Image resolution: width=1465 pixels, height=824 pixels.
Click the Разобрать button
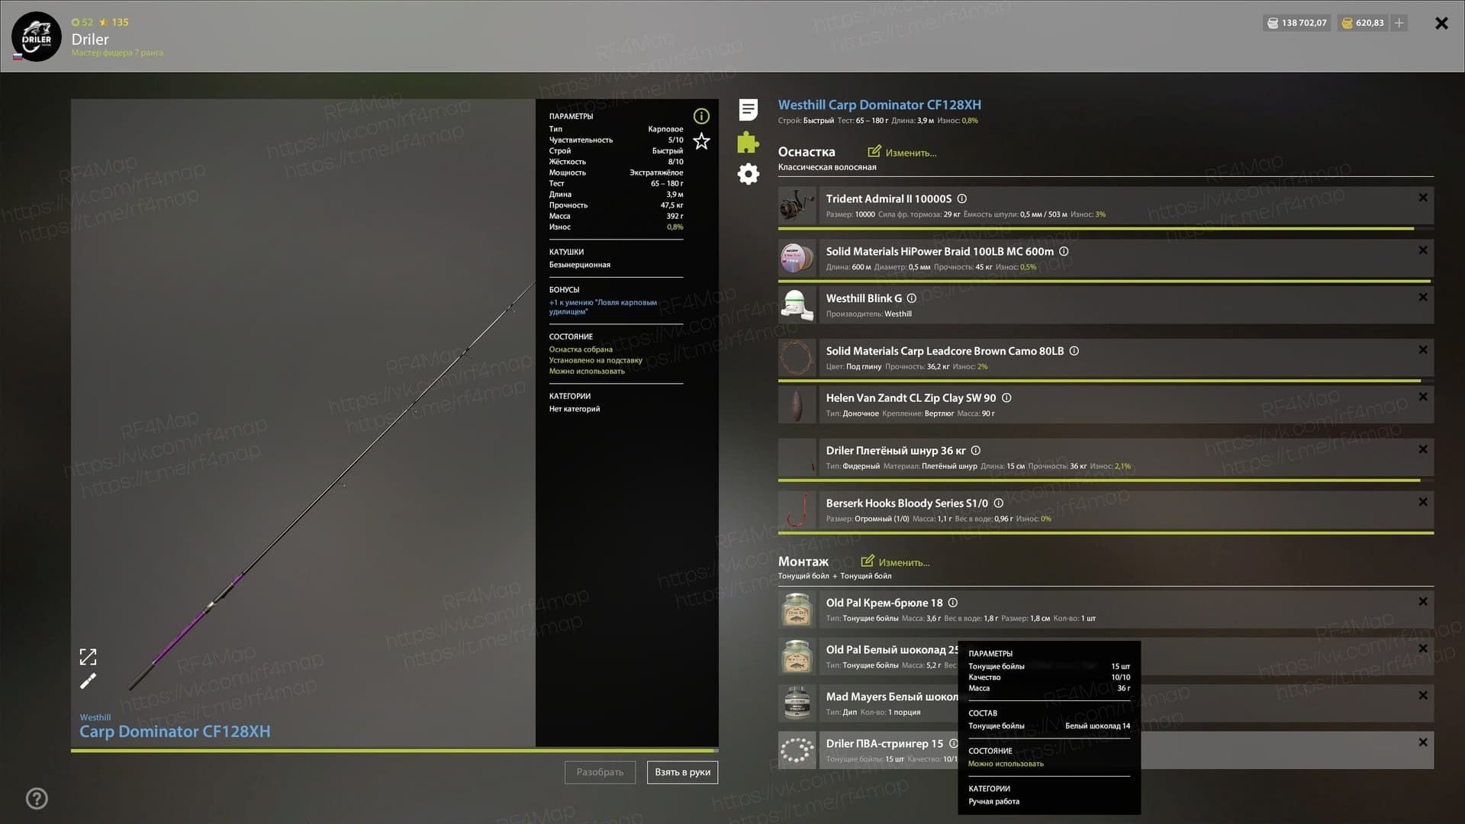tap(600, 772)
